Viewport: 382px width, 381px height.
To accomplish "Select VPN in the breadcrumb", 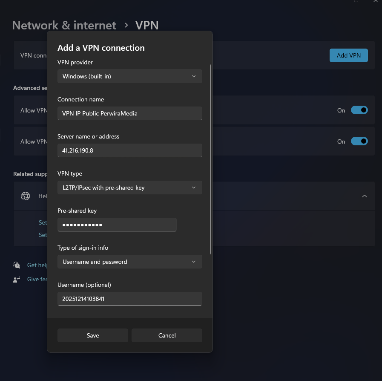I will point(146,25).
